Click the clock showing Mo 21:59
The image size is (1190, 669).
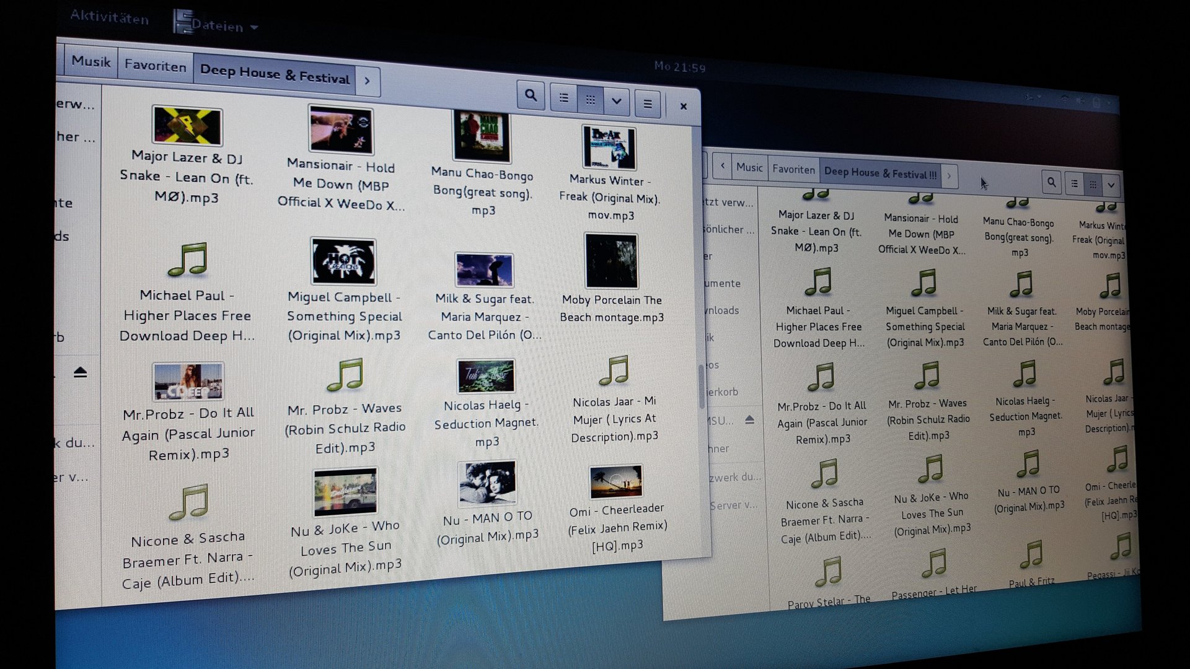680,67
